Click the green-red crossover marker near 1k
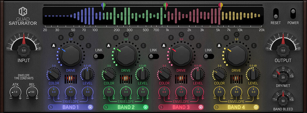 (166, 6)
